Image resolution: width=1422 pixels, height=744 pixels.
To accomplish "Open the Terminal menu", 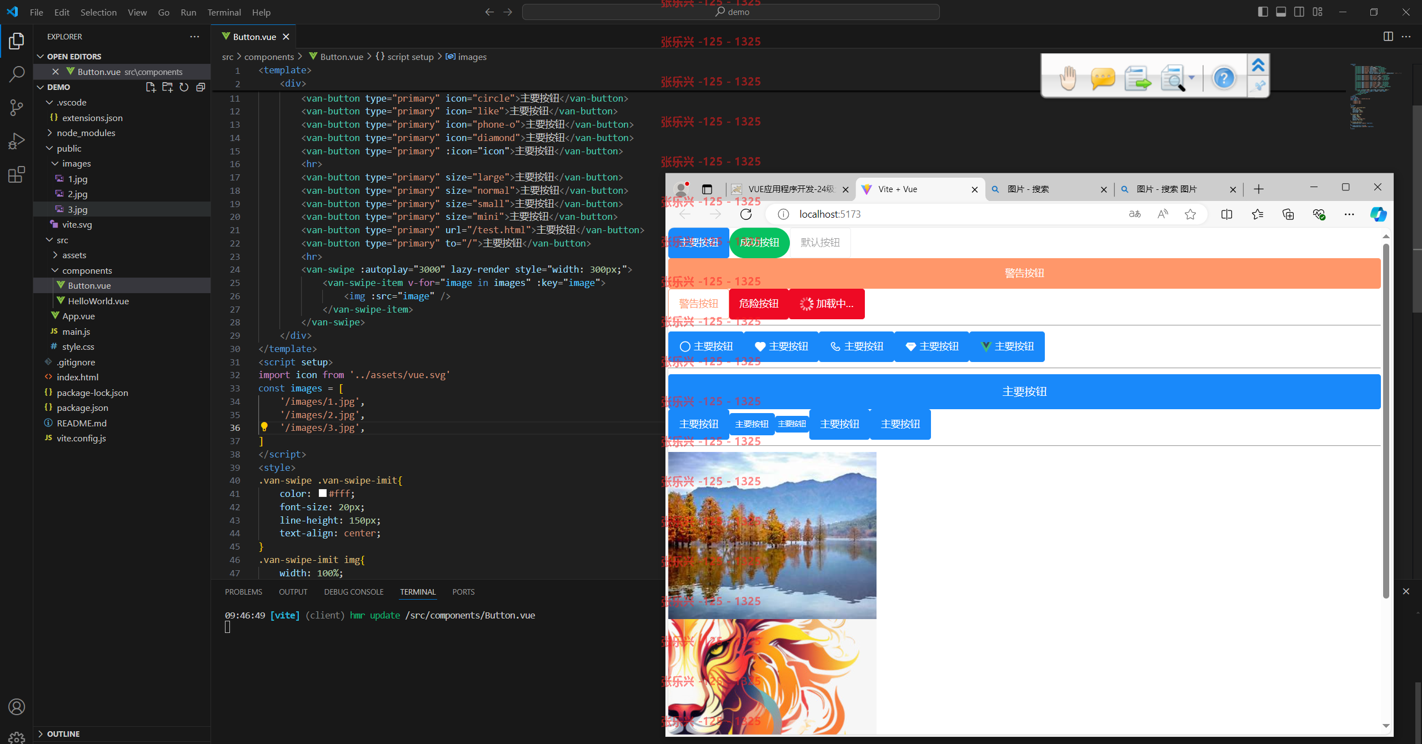I will point(224,12).
